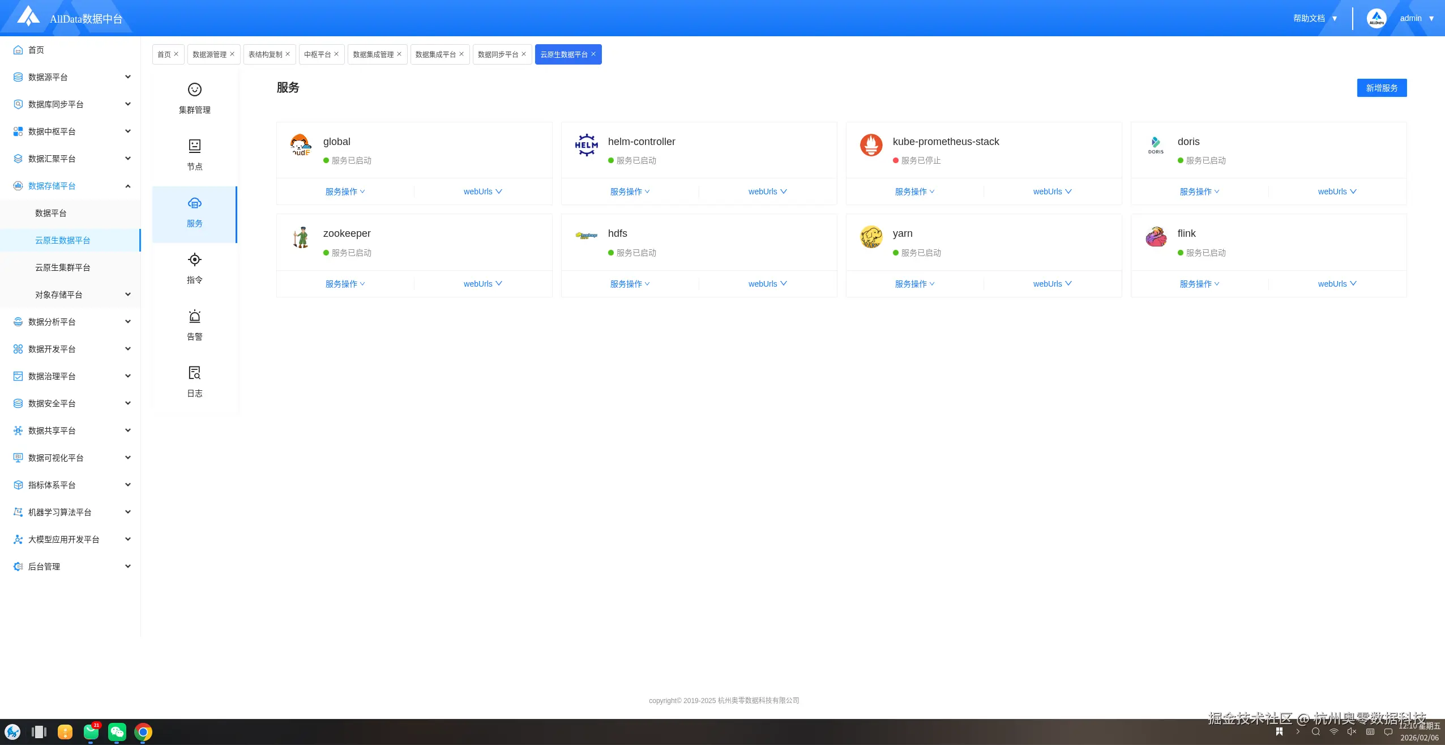Click the helm-controller HELM logo

586,145
